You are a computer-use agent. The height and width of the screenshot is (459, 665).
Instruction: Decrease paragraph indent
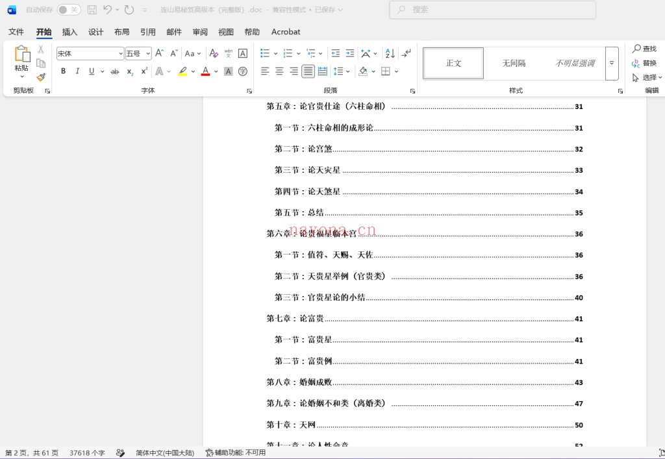pos(336,53)
